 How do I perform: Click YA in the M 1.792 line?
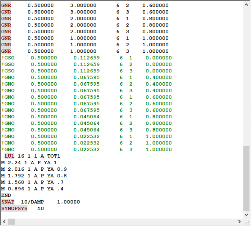(51, 176)
